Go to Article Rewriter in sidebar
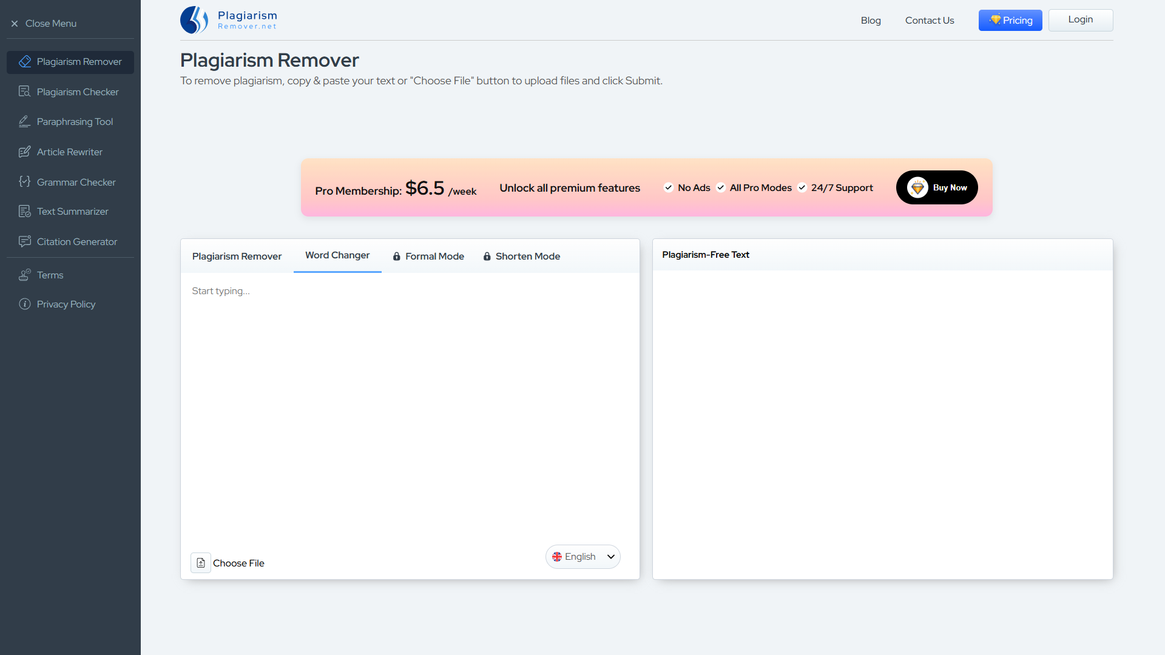 point(70,152)
